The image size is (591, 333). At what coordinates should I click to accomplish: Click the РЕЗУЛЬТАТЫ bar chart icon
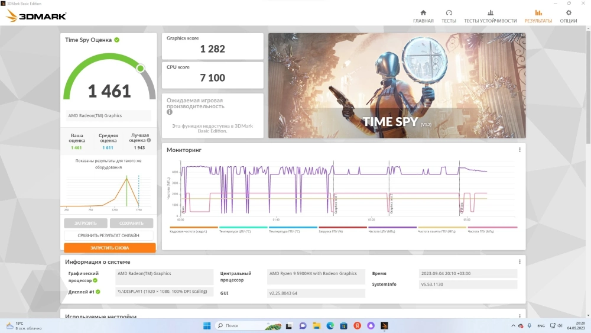(538, 12)
